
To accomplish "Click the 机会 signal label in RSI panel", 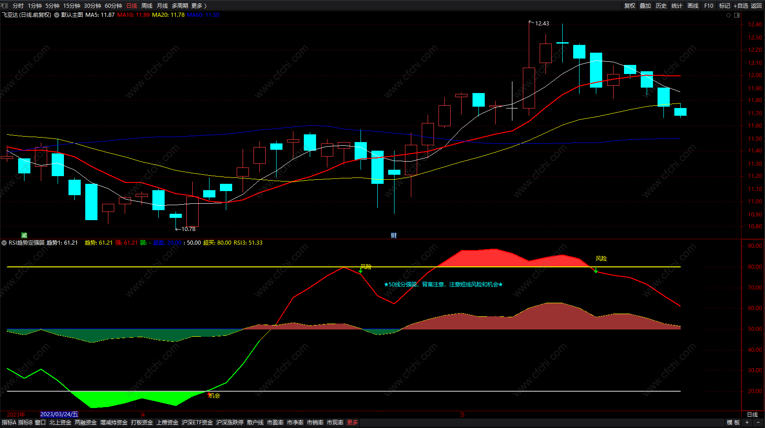I will point(214,396).
